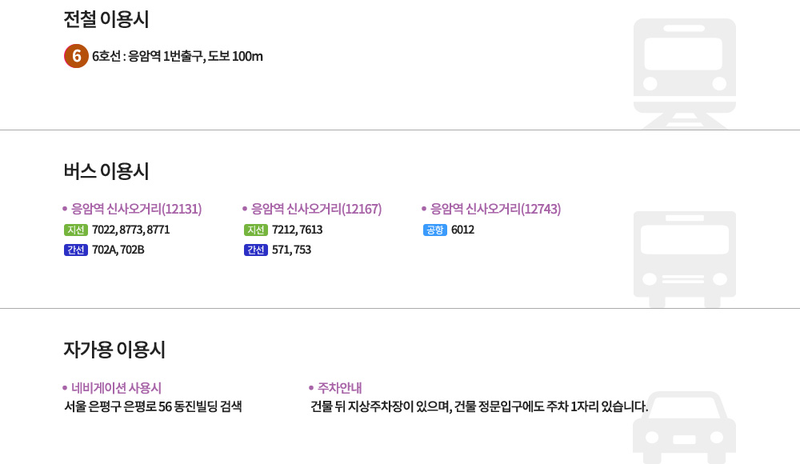Click the gray car icon

(684, 428)
